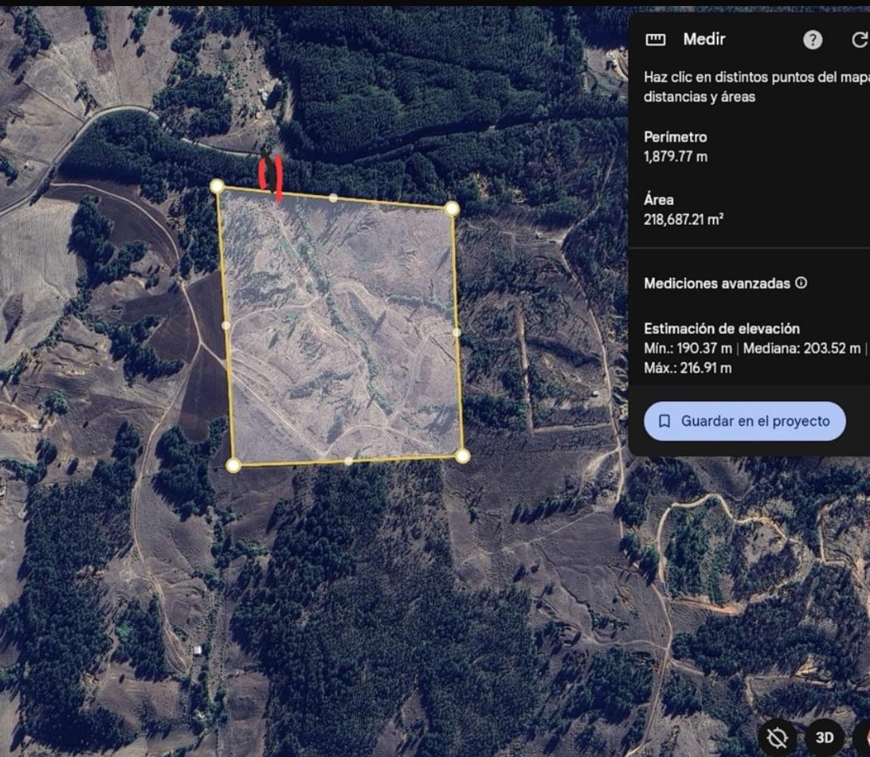The height and width of the screenshot is (757, 870).
Task: Click info icon next to Mediciones avanzadas
Action: [801, 283]
